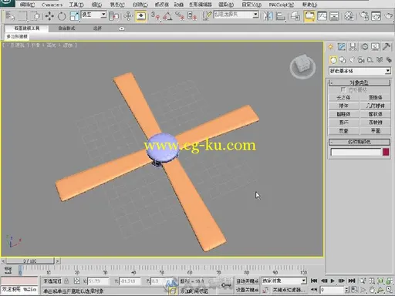Click the time slider right arrow
This screenshot has width=395, height=296.
(58, 261)
